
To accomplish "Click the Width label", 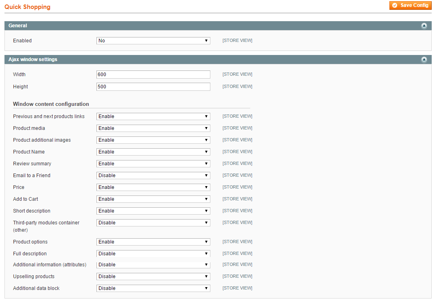I will click(x=19, y=75).
